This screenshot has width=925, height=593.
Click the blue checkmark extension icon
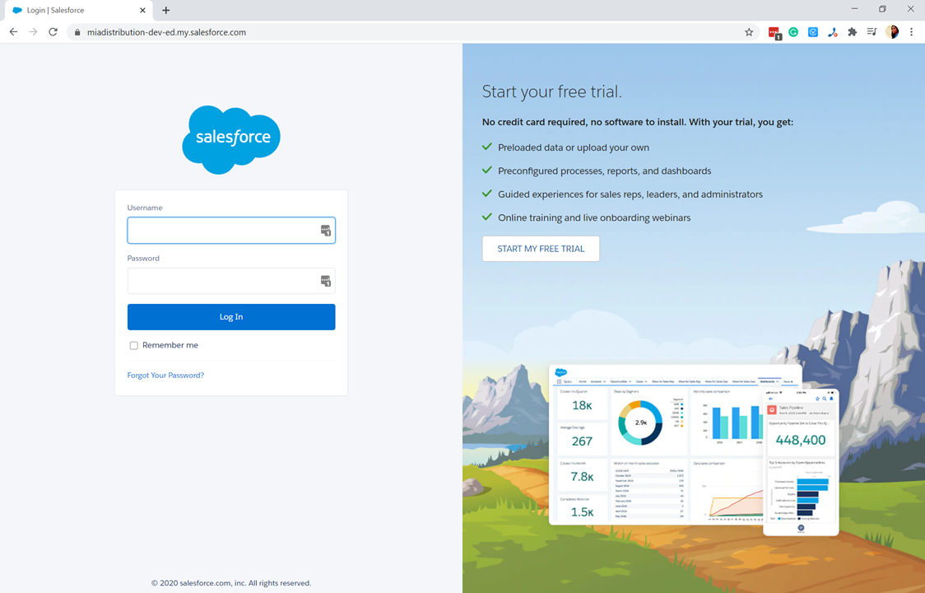(x=813, y=32)
